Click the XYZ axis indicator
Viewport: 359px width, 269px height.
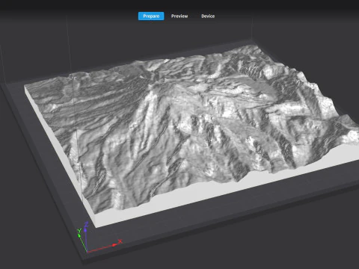(x=99, y=238)
